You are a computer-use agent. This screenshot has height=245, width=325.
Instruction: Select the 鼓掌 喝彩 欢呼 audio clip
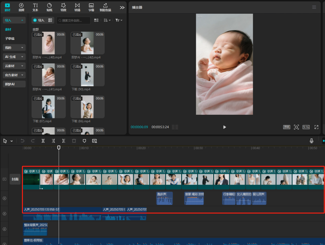point(194,198)
